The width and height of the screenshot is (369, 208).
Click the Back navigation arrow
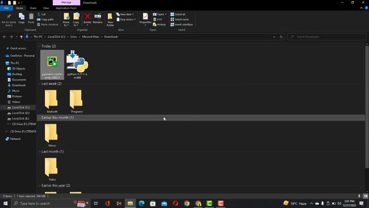pos(5,37)
